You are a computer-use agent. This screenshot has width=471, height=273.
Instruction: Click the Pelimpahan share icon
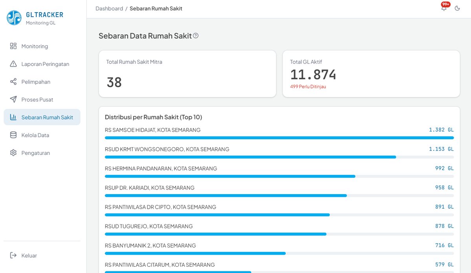click(13, 82)
